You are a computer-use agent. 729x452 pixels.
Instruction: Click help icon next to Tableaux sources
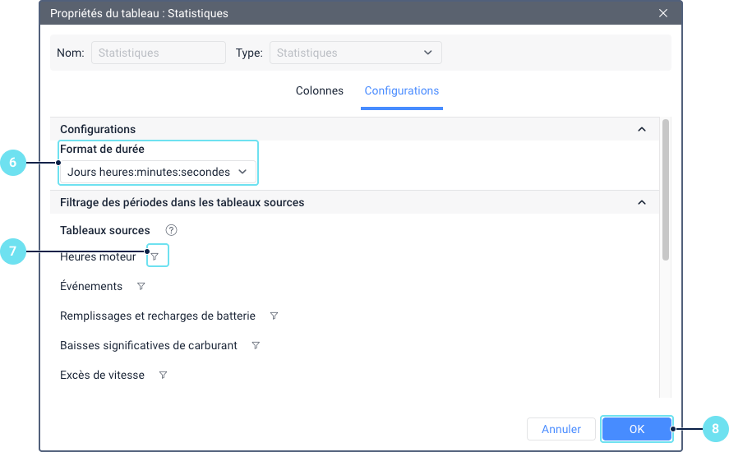click(171, 230)
